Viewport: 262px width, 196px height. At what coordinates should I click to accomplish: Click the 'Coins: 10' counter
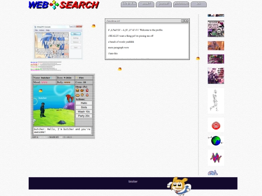tap(81, 82)
